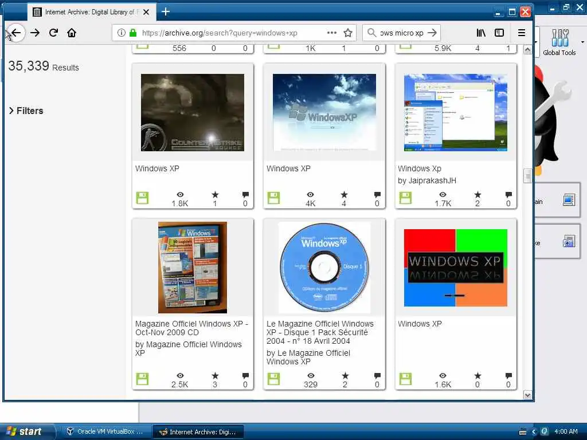Toggle the Firefox sidebar icon
587x440 pixels.
point(499,33)
